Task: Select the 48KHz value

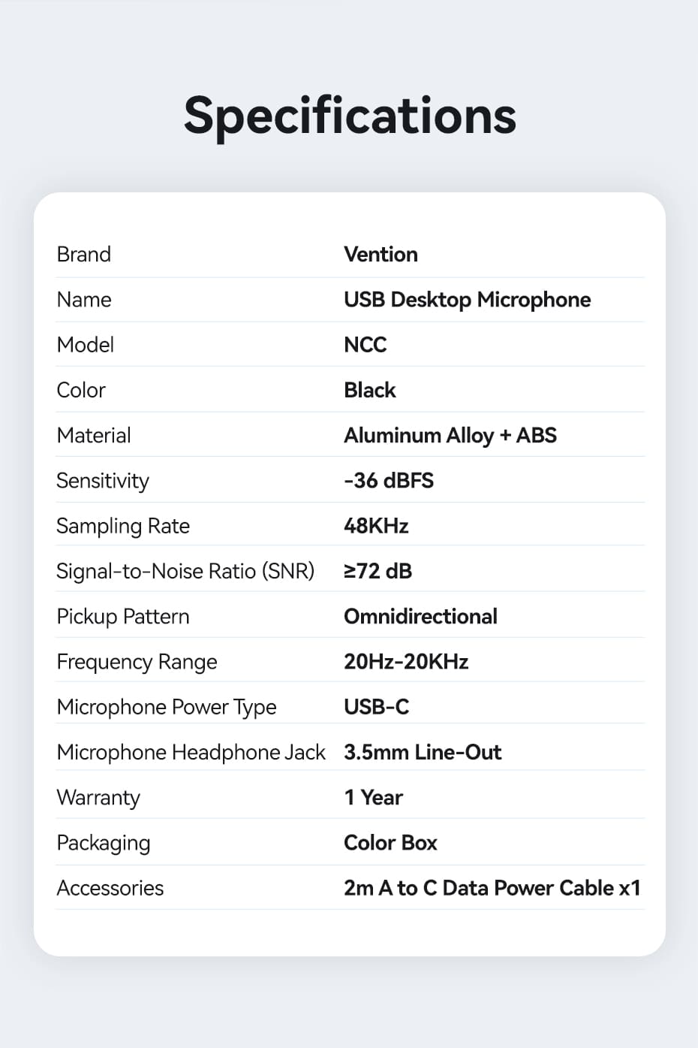Action: coord(376,526)
